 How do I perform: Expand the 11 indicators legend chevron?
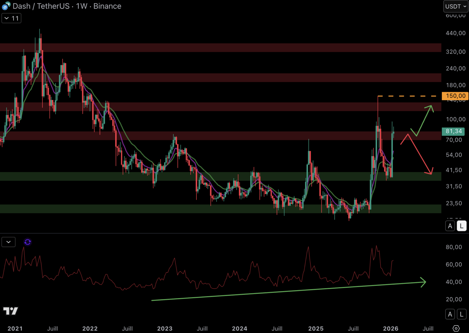tap(11, 18)
